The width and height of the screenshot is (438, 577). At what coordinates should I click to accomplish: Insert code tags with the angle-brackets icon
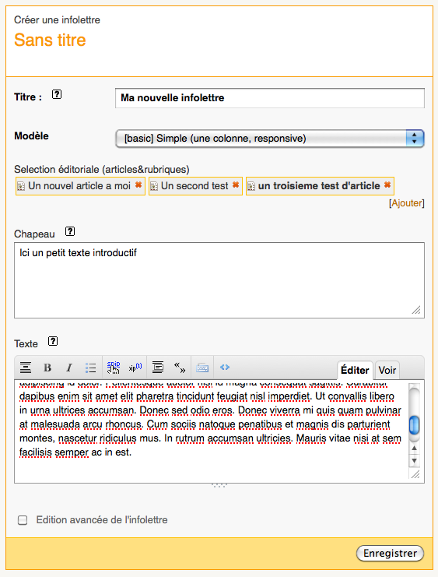[x=225, y=368]
